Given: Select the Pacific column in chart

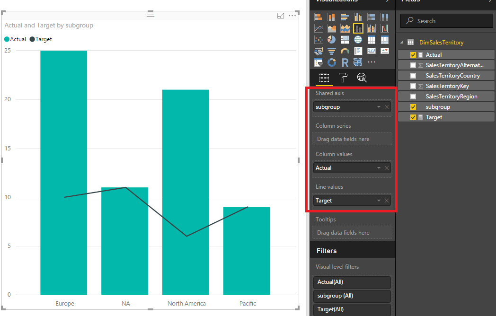Looking at the screenshot, I should pos(247,251).
